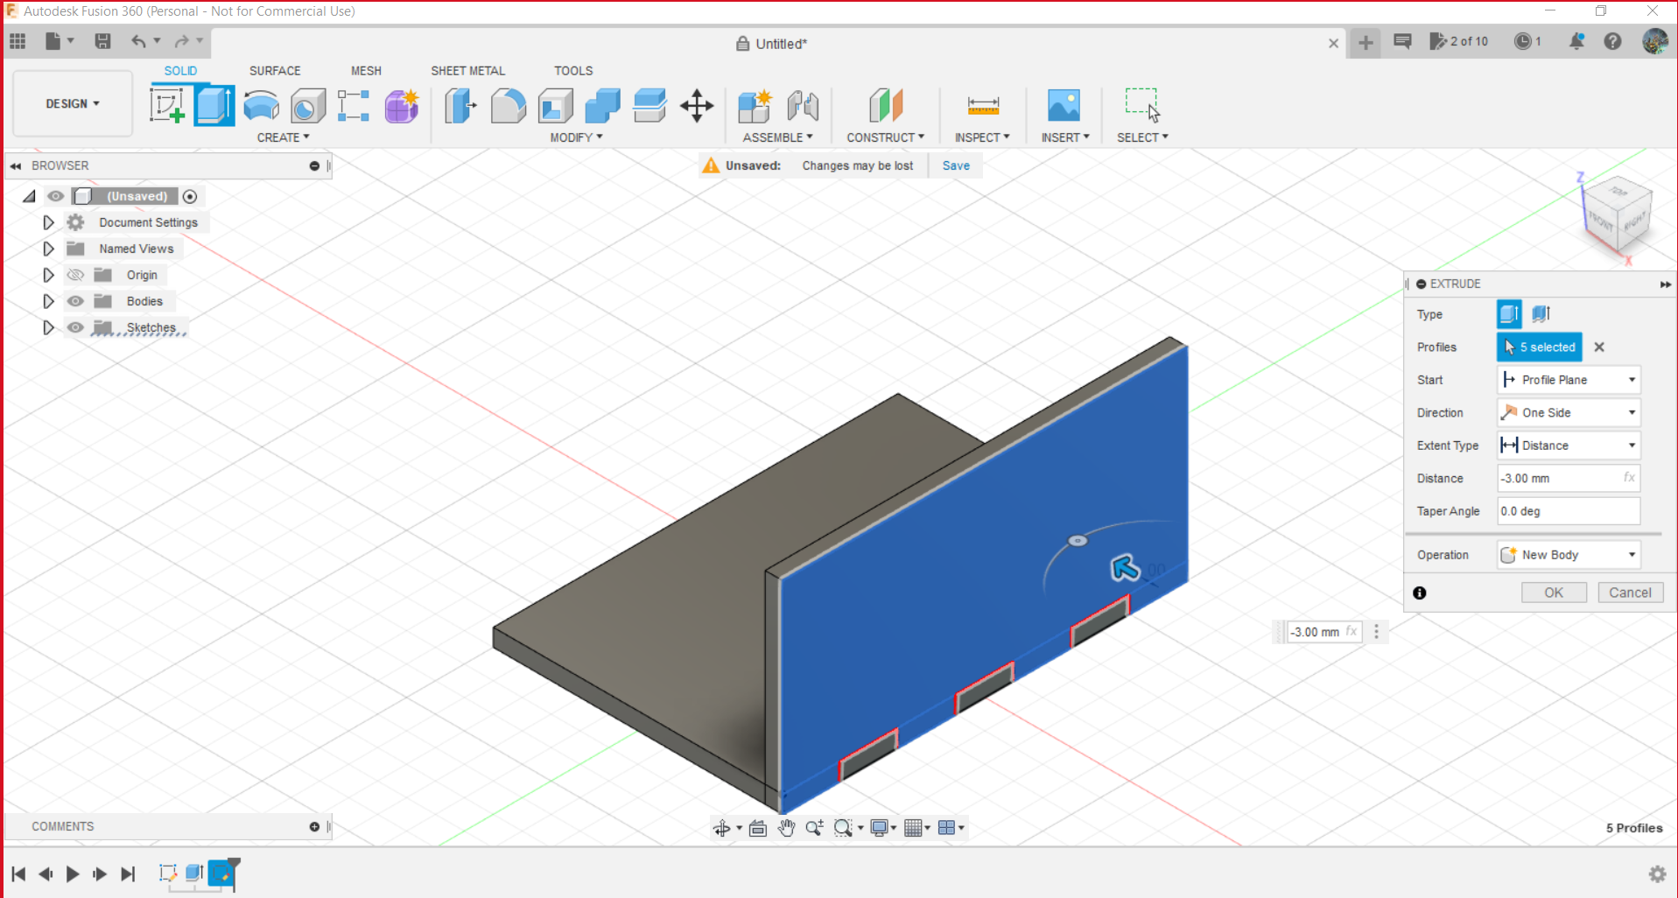Open the notifications bell
The height and width of the screenshot is (898, 1678).
1576,41
